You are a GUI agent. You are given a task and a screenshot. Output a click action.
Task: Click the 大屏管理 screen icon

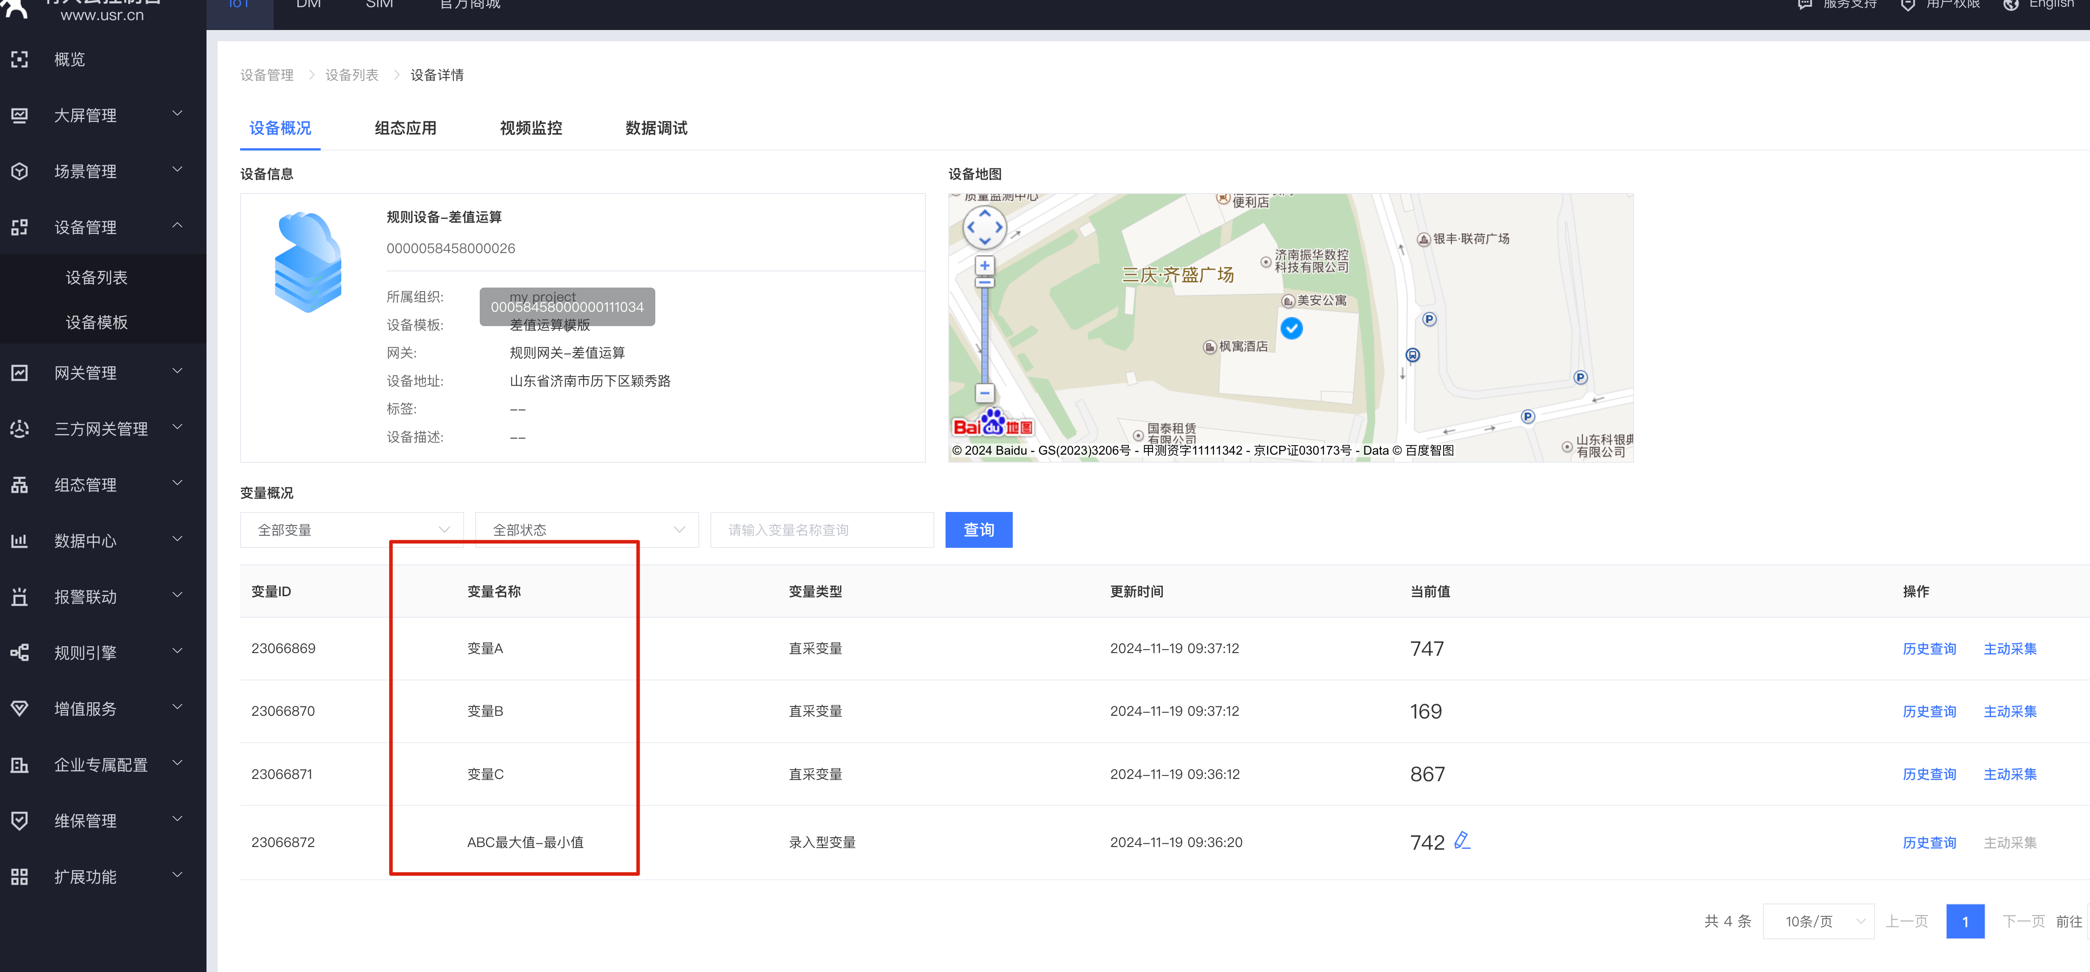click(19, 115)
